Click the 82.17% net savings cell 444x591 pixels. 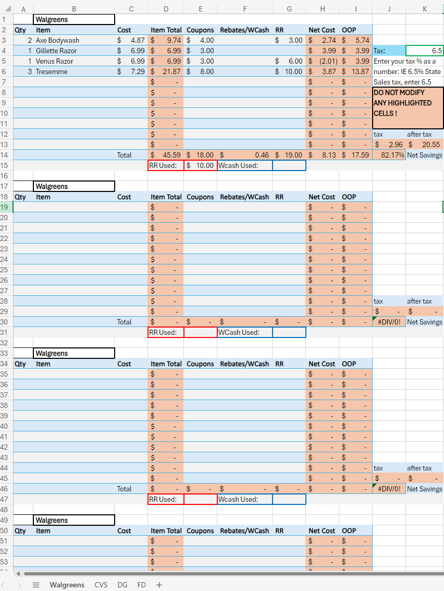pos(389,155)
